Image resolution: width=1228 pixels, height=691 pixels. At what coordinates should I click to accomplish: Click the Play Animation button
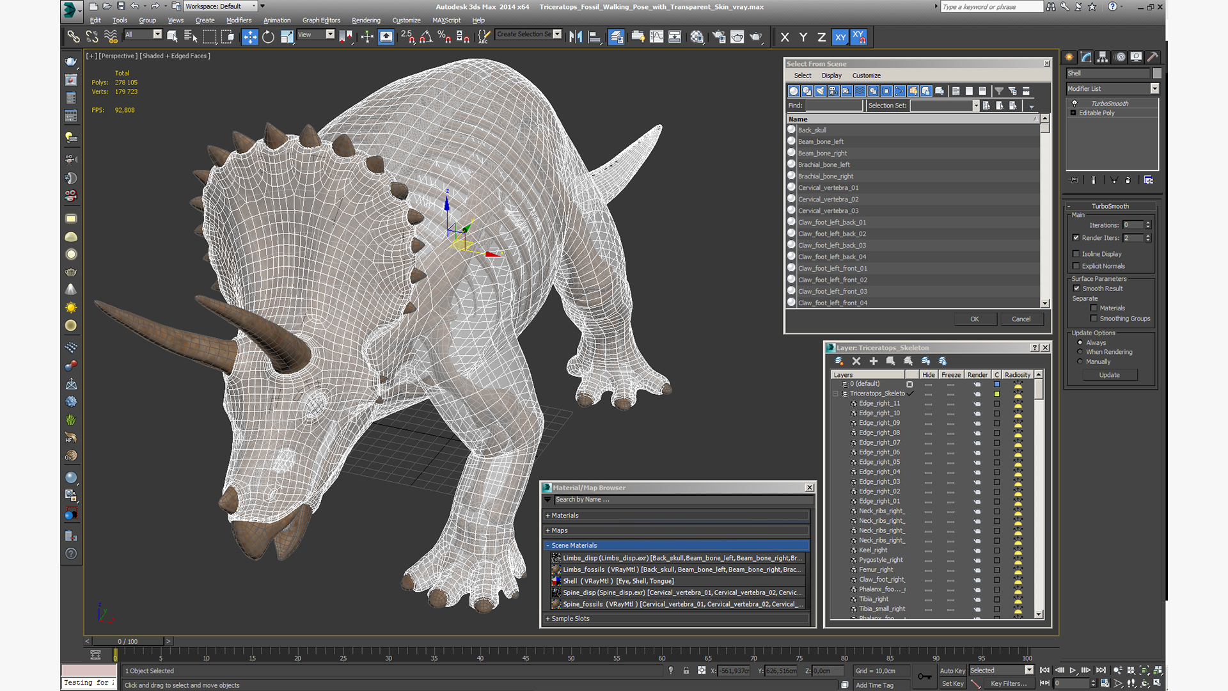(x=1073, y=670)
